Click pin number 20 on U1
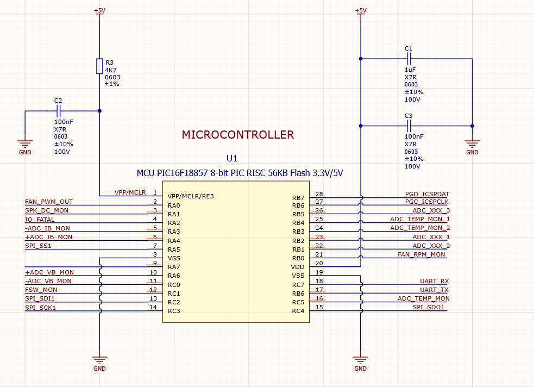The image size is (534, 387). [x=319, y=263]
